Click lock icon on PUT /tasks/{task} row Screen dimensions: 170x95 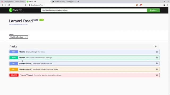pyautogui.click(x=157, y=69)
